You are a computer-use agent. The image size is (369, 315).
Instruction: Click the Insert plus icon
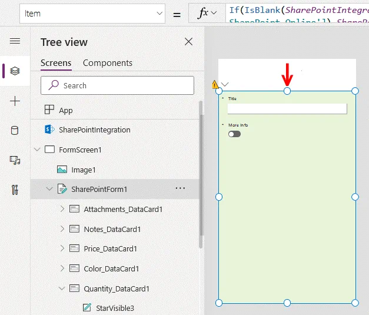[x=15, y=101]
